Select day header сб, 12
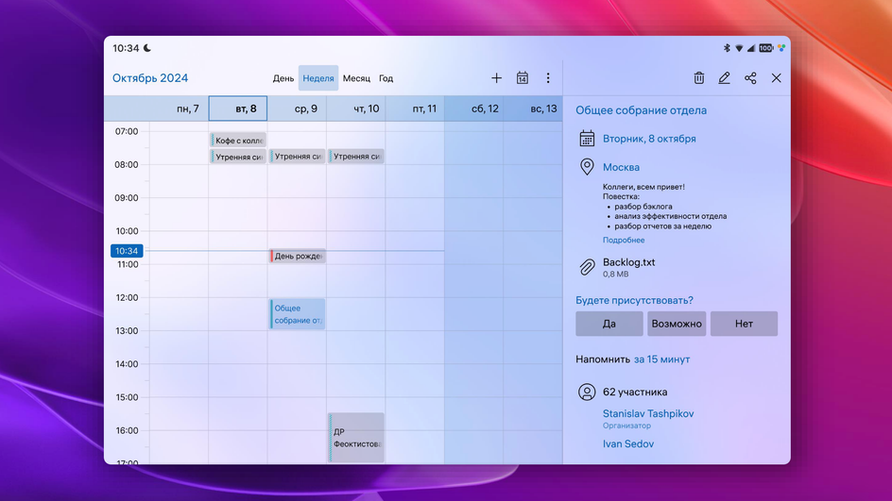 click(x=474, y=109)
